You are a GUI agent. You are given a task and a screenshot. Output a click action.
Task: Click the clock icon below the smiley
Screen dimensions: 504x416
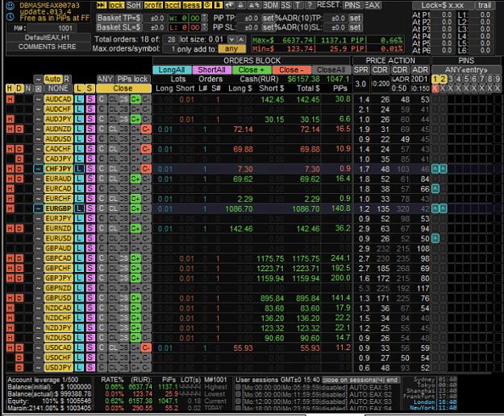pos(10,16)
